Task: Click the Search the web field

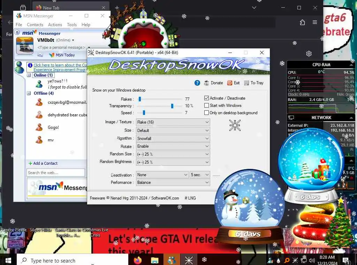Action: [56, 173]
